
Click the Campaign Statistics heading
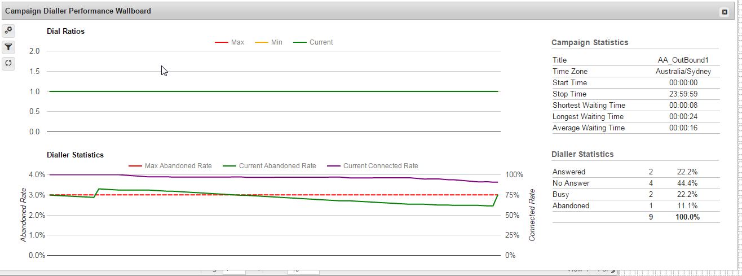coord(589,42)
